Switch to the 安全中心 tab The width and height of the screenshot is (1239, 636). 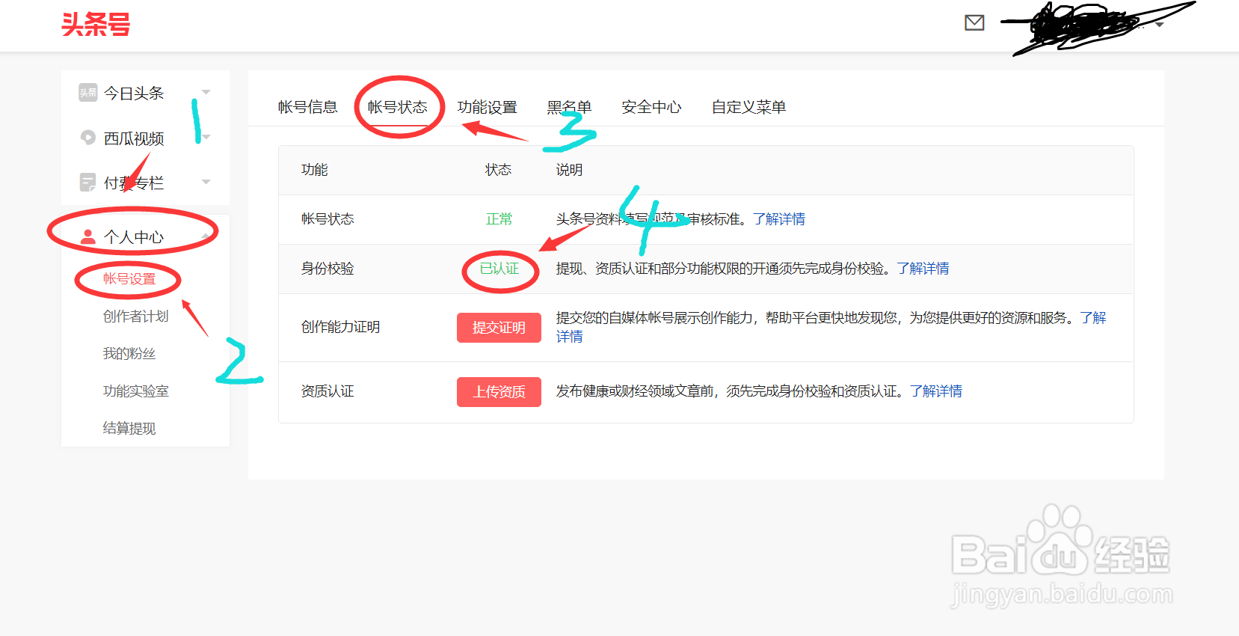coord(651,107)
